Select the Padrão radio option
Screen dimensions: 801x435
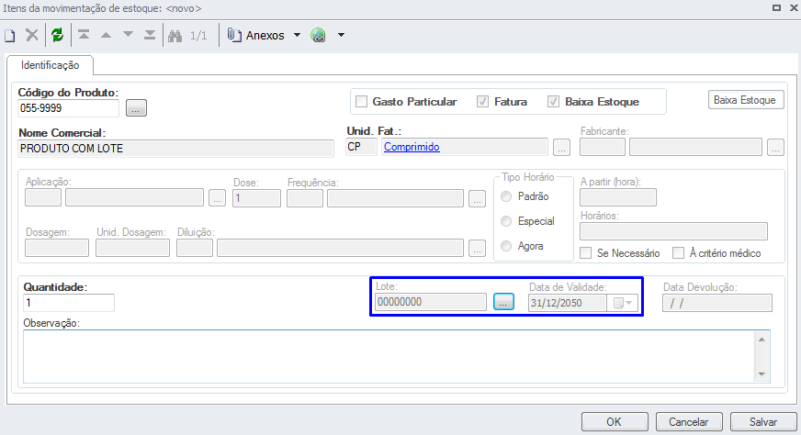pyautogui.click(x=506, y=196)
